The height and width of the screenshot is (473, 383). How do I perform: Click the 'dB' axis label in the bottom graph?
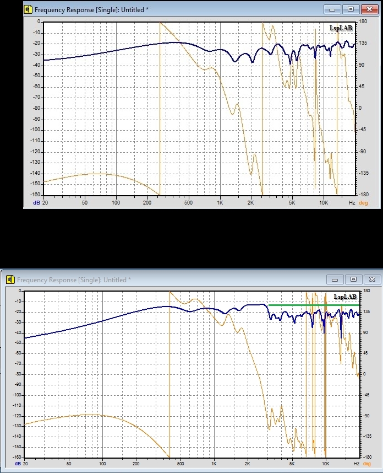coord(18,464)
